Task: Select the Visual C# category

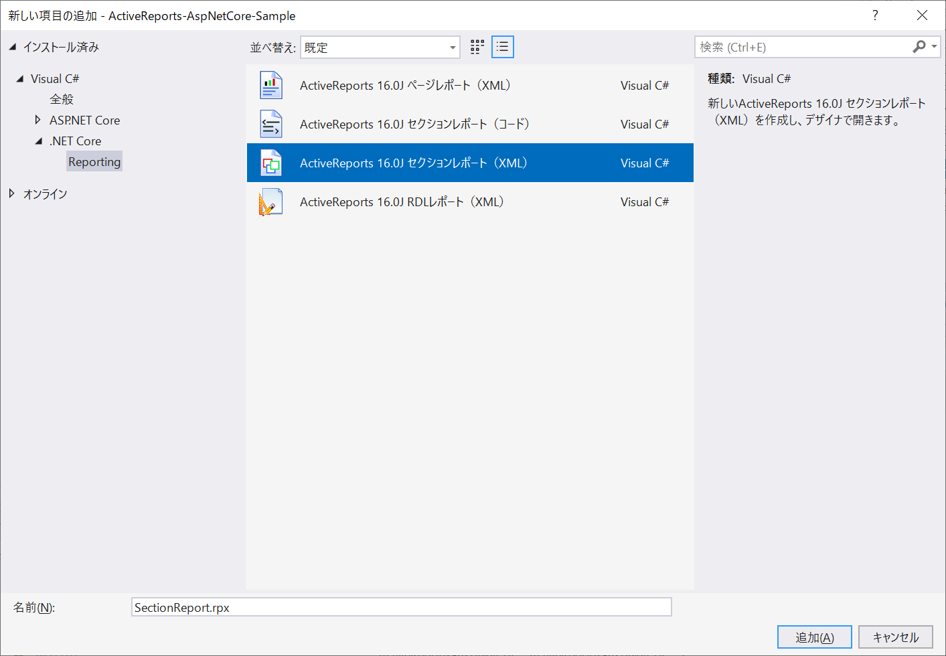Action: coord(55,78)
